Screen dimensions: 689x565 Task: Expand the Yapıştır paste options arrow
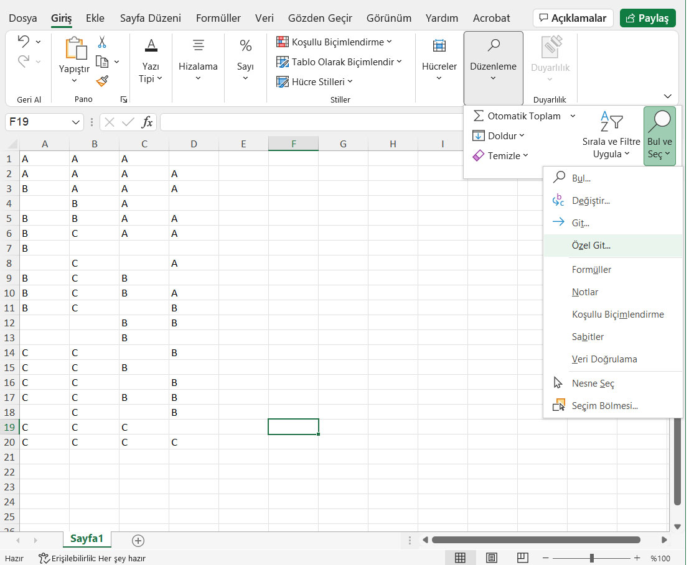tap(74, 81)
